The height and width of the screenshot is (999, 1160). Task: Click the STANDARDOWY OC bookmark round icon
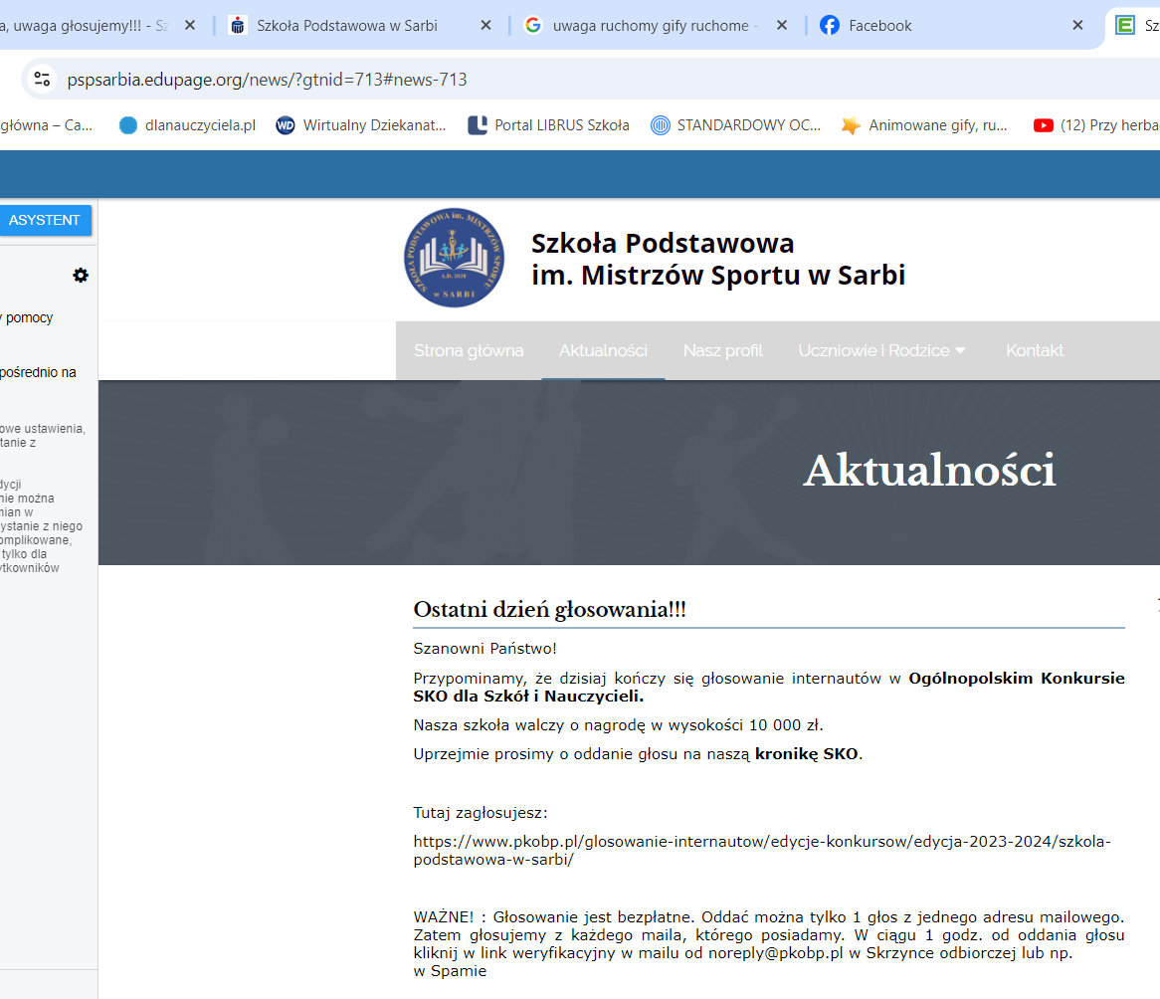point(660,125)
